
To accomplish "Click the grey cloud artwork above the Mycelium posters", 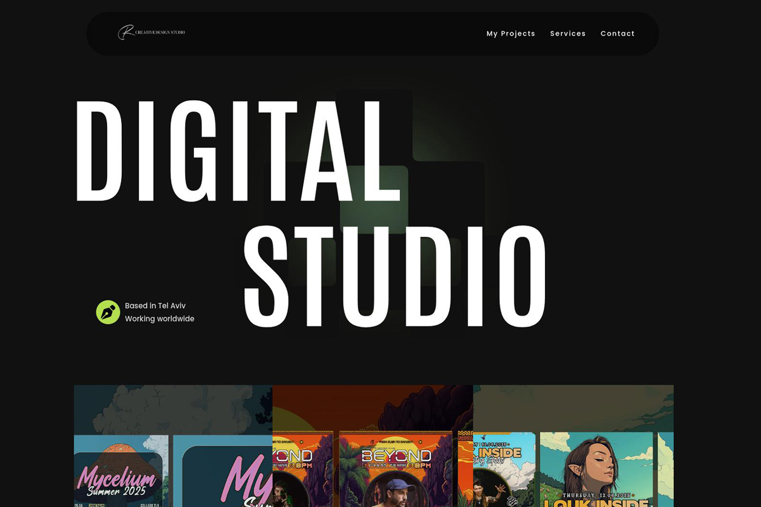I will 173,408.
